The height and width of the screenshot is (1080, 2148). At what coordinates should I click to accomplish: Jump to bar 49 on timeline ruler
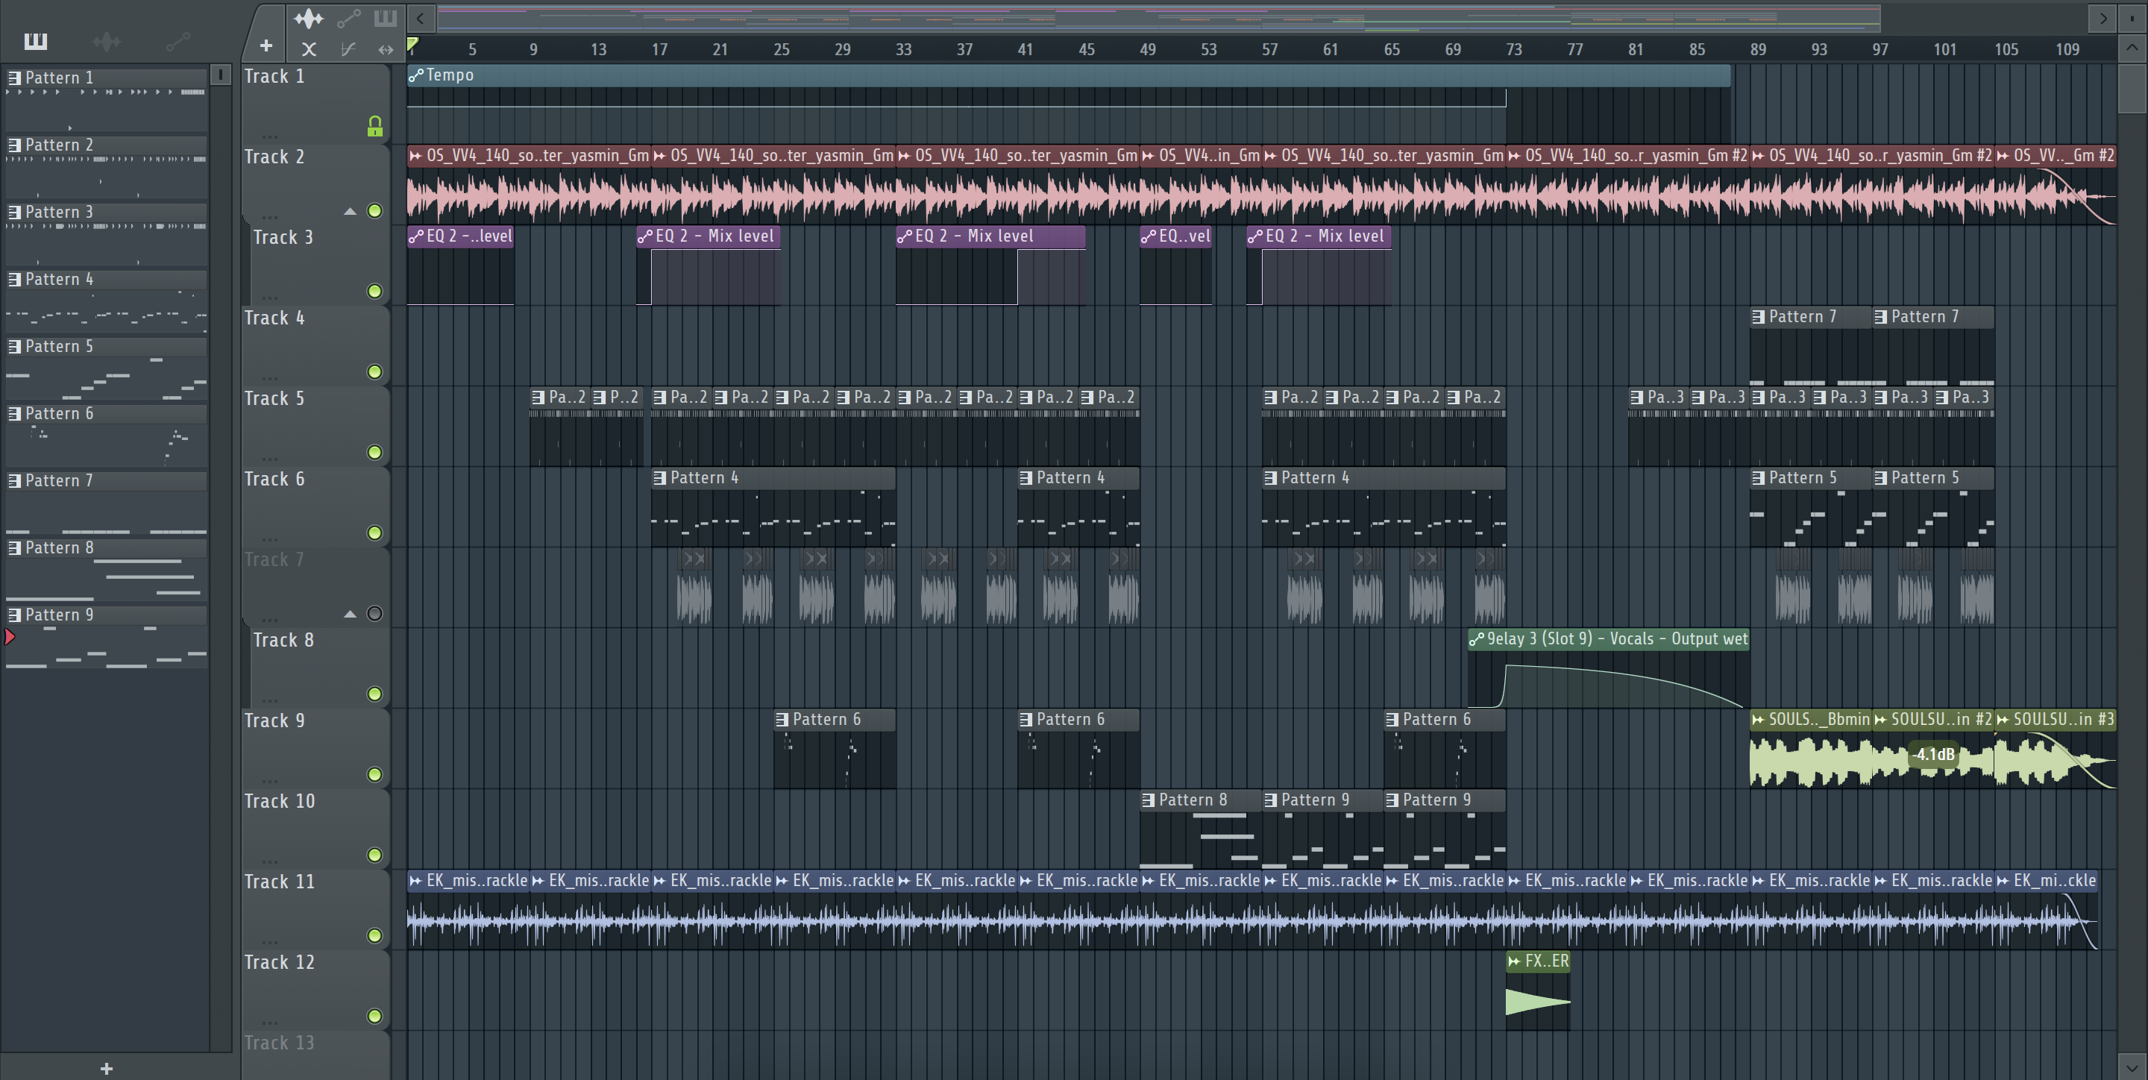point(1147,49)
